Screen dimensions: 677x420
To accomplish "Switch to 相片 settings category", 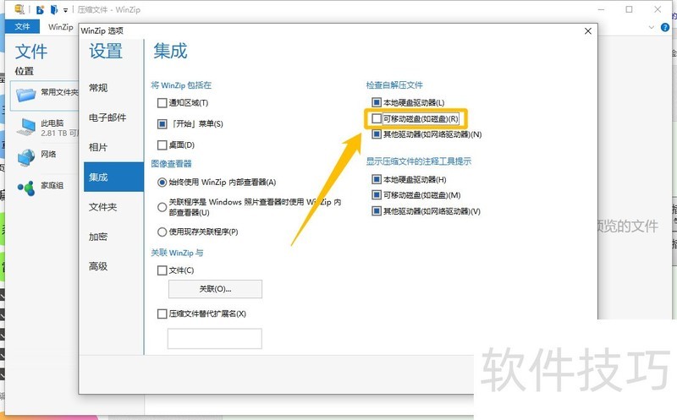I will 98,148.
